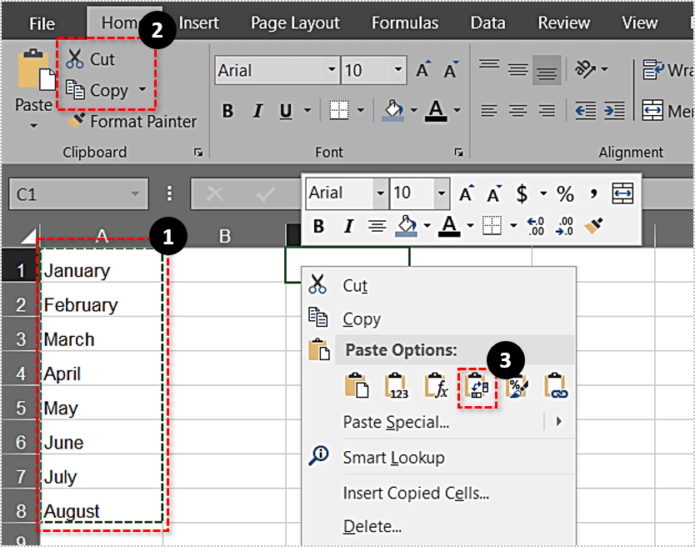This screenshot has width=695, height=547.
Task: Click the Transpose paste option icon
Action: tap(477, 386)
